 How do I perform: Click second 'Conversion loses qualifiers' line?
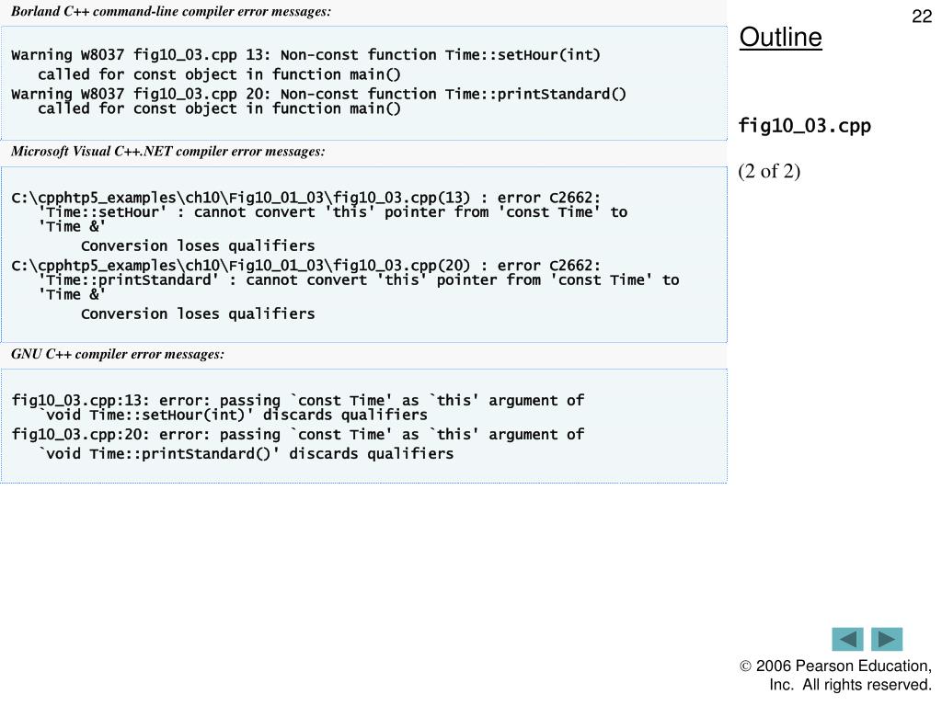click(198, 314)
